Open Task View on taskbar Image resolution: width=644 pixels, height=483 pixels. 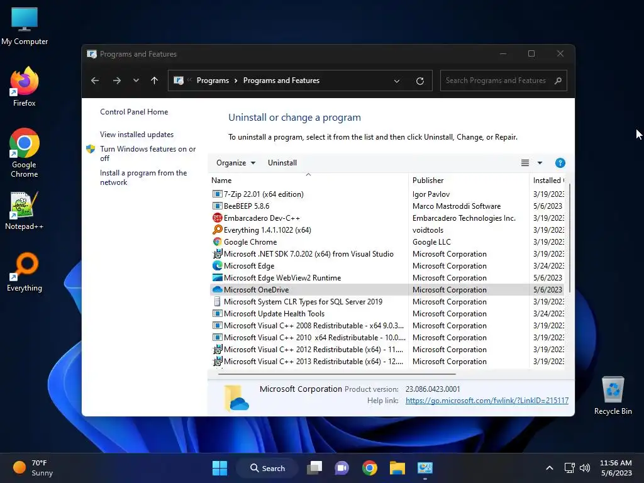point(314,468)
